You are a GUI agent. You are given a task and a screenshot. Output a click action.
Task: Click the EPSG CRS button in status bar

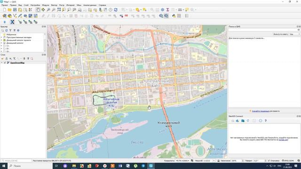(x=288, y=161)
